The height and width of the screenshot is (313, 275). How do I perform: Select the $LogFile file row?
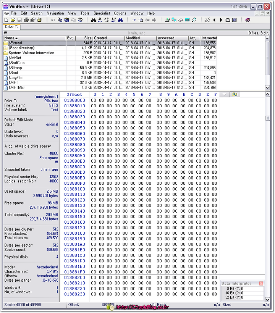[110, 77]
